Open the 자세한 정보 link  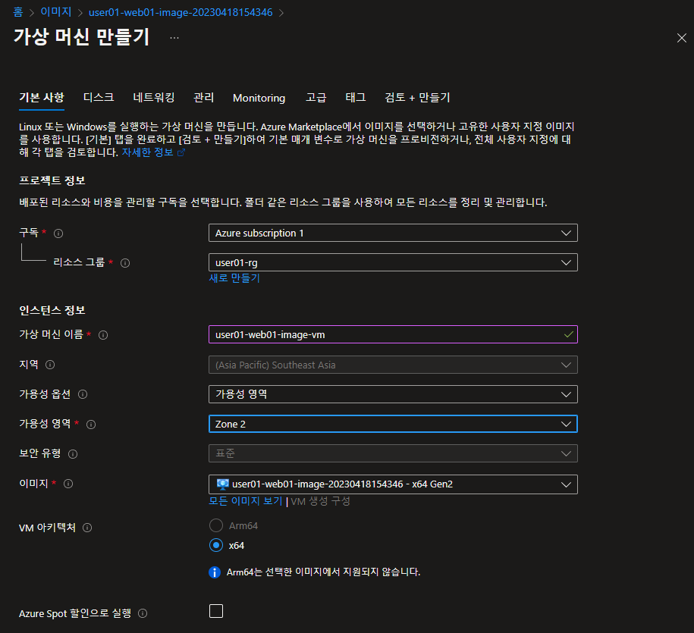click(x=147, y=152)
